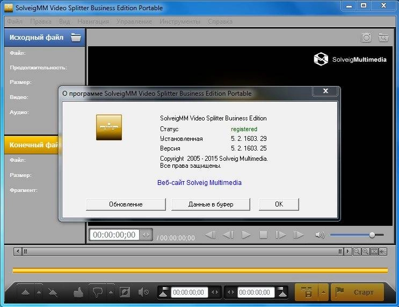Click the orange batch queue icon
This screenshot has width=399, height=307.
307,292
